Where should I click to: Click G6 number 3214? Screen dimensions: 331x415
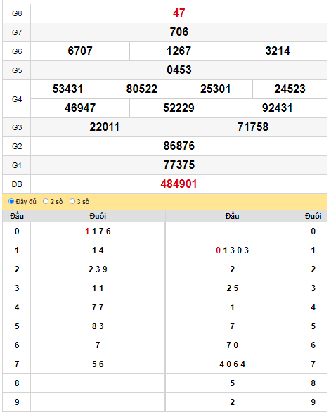tap(278, 51)
